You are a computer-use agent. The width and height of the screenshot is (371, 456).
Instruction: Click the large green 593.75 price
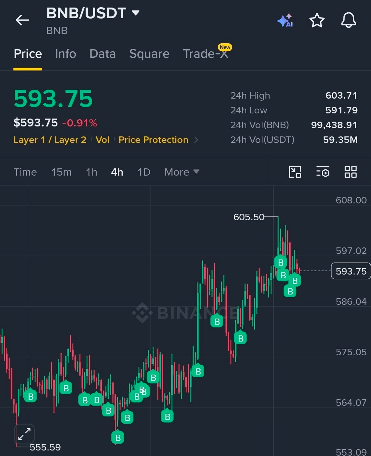pyautogui.click(x=53, y=99)
